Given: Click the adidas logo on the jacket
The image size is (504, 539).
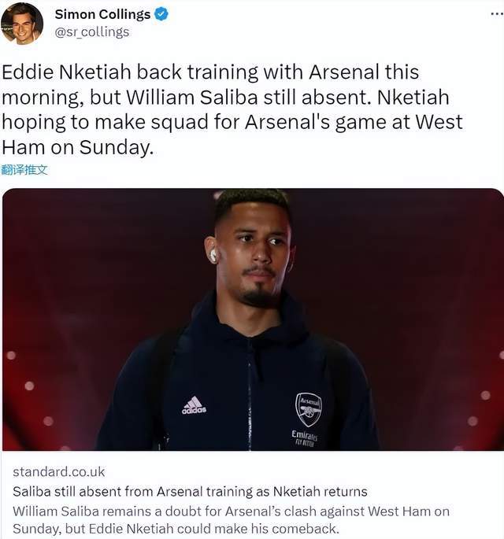Looking at the screenshot, I should pos(194,405).
